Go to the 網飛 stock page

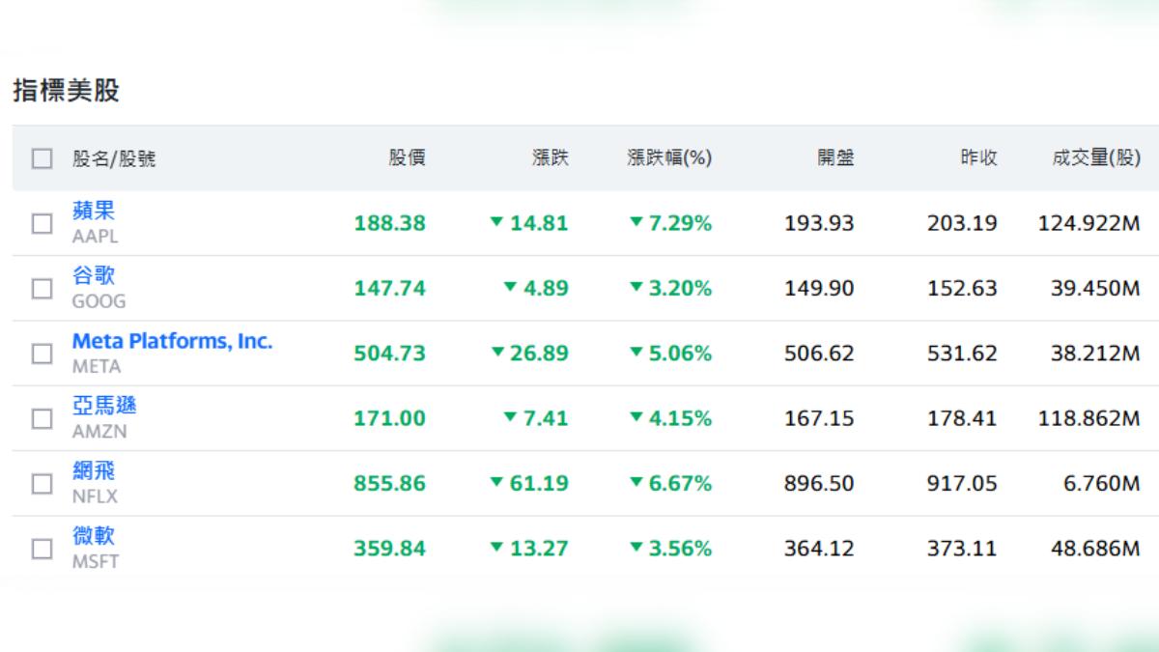point(94,471)
